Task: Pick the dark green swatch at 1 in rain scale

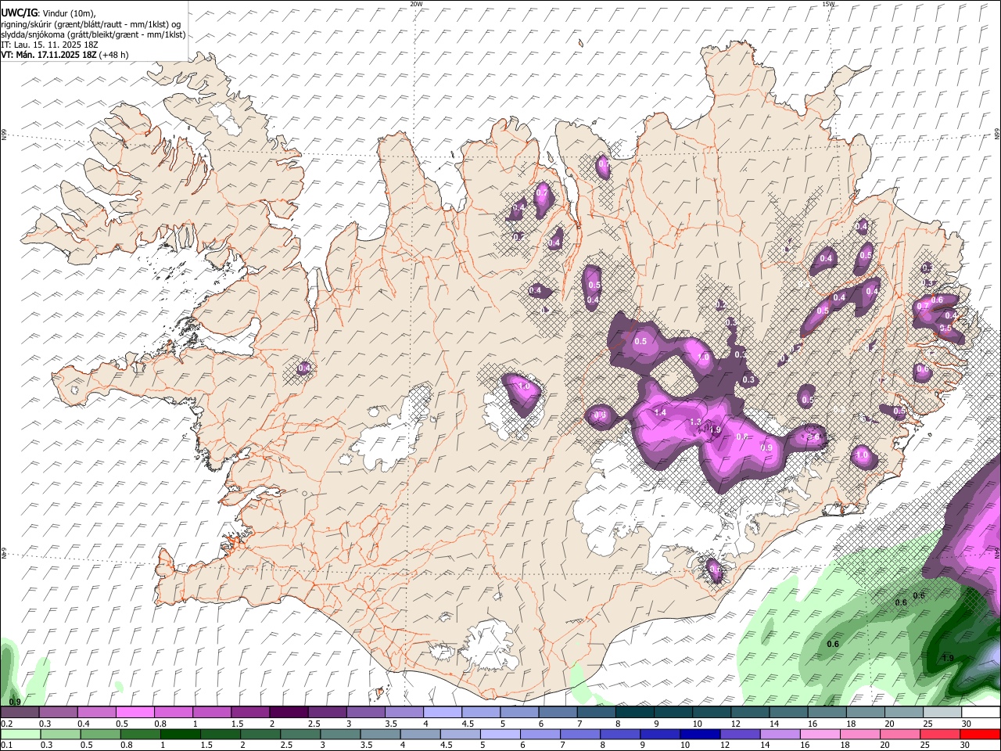Action: point(180,734)
